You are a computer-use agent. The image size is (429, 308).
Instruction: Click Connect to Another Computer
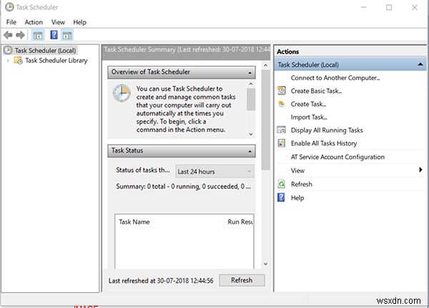335,78
